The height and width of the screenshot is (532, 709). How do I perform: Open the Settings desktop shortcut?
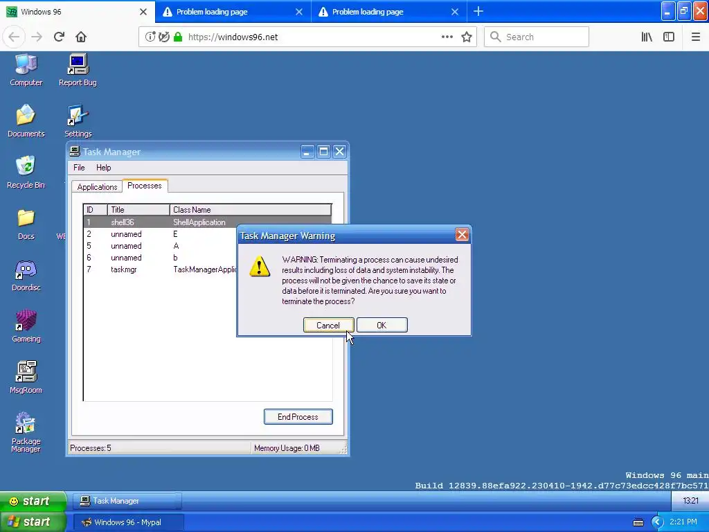pyautogui.click(x=78, y=121)
